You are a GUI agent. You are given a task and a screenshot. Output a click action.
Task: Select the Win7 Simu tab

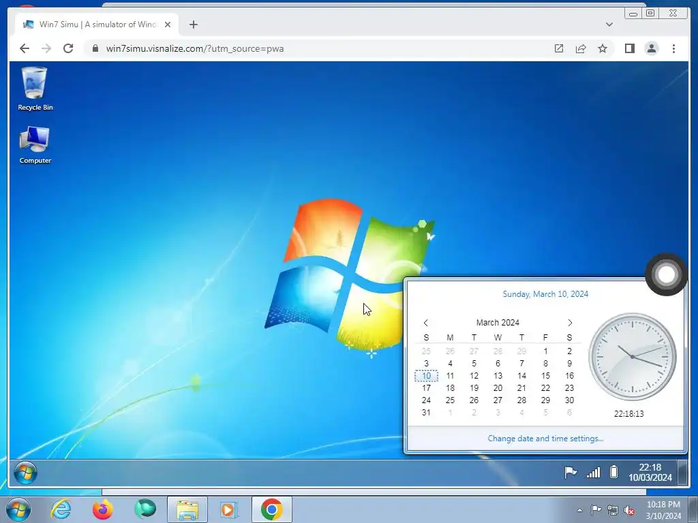[x=97, y=24]
